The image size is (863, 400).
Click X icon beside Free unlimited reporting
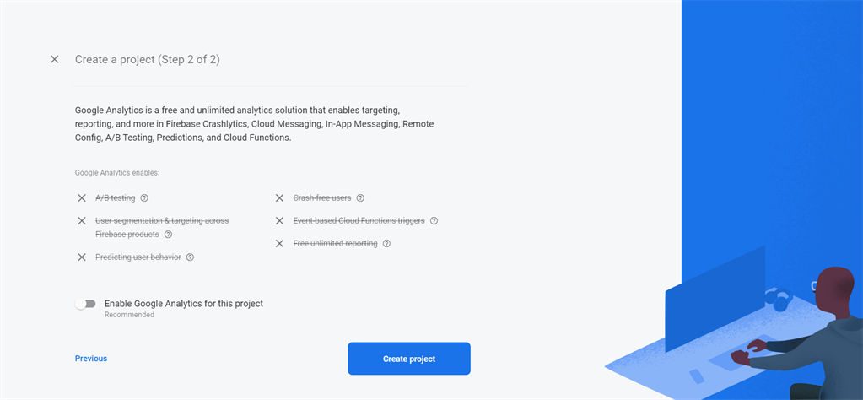(x=279, y=244)
